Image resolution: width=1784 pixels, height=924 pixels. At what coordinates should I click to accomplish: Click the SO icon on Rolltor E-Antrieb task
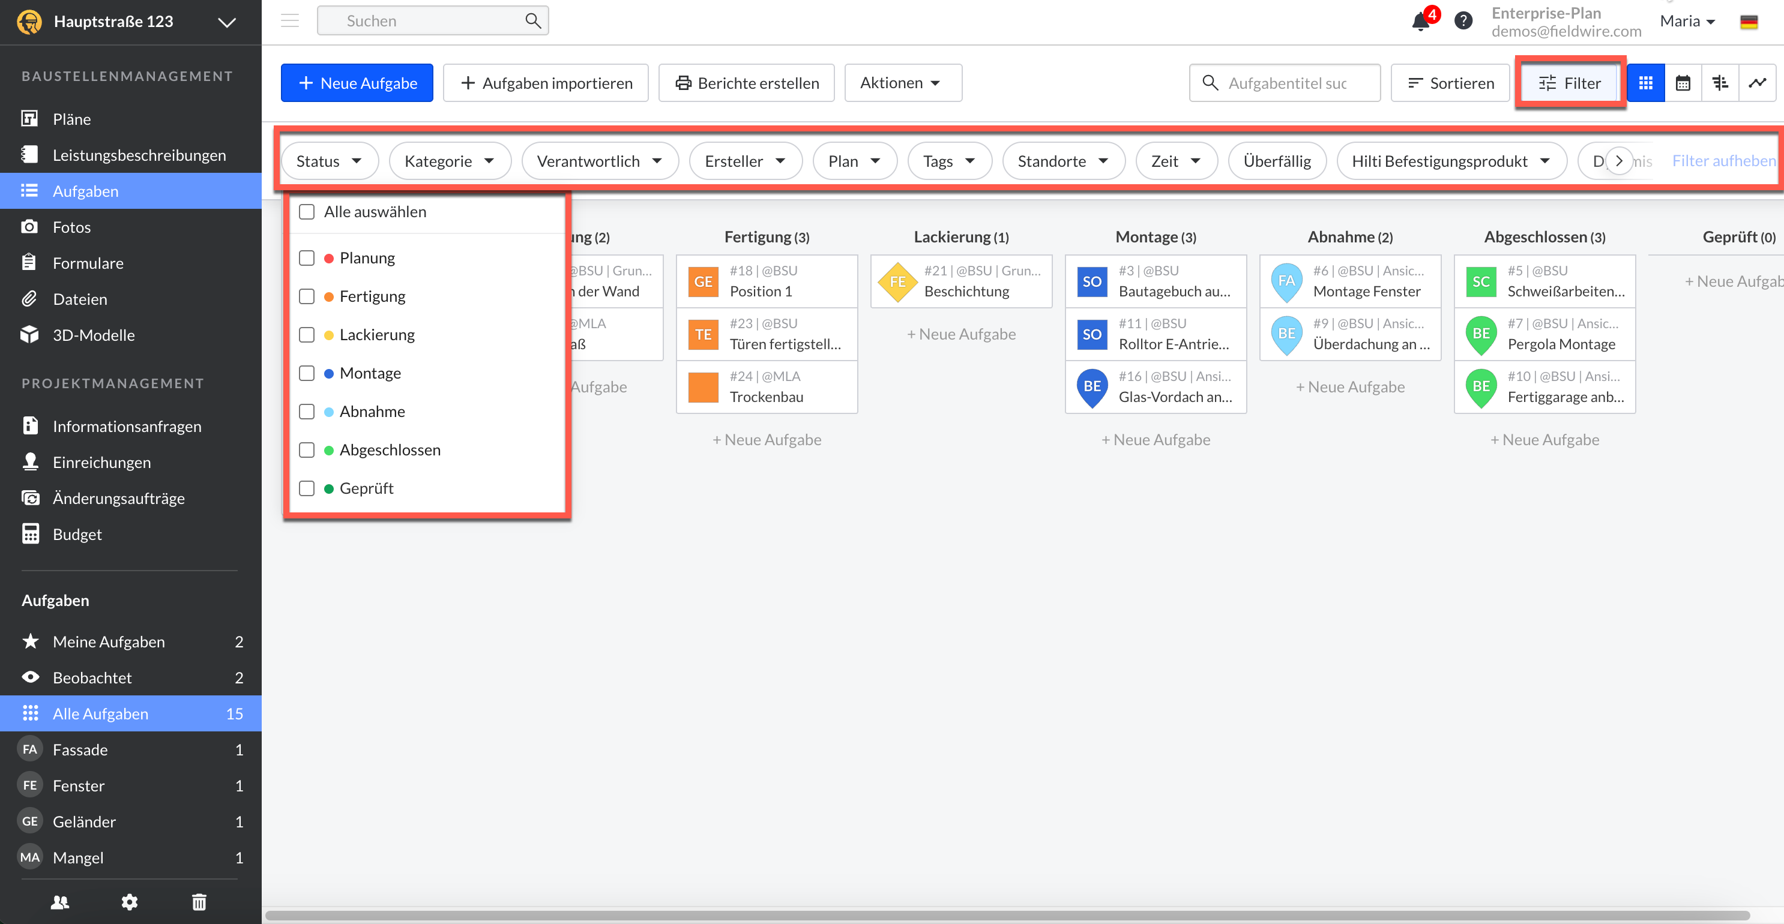(x=1092, y=334)
